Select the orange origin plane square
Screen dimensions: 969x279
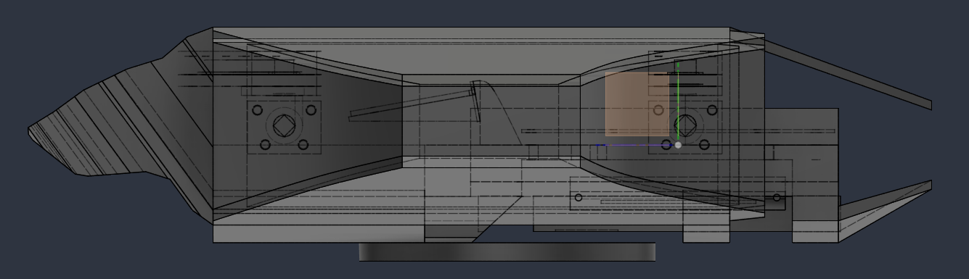tap(637, 104)
